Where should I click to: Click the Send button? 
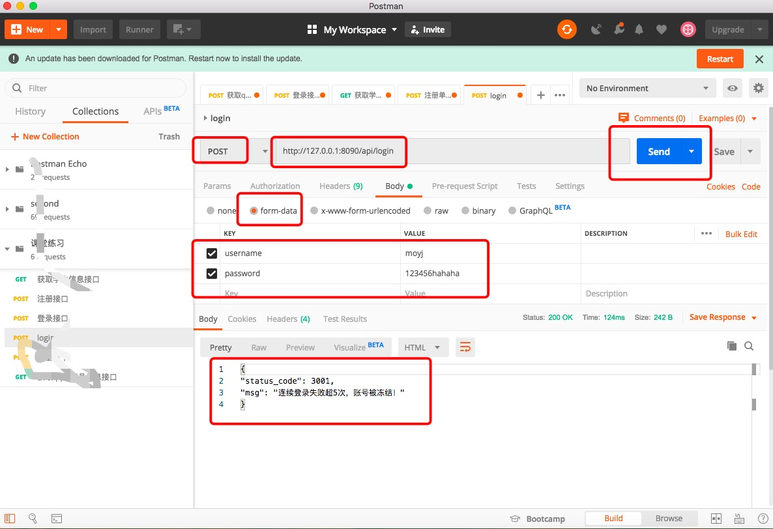tap(658, 150)
